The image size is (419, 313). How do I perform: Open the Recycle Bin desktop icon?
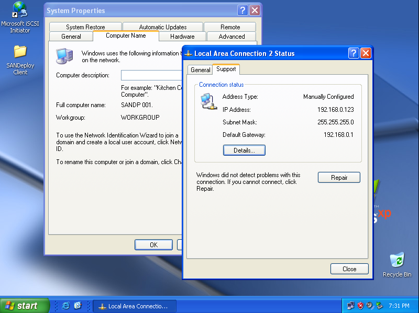click(x=397, y=265)
